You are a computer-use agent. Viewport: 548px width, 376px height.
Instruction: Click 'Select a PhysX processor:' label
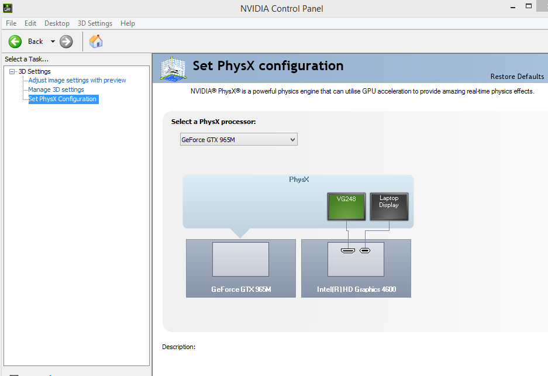213,122
